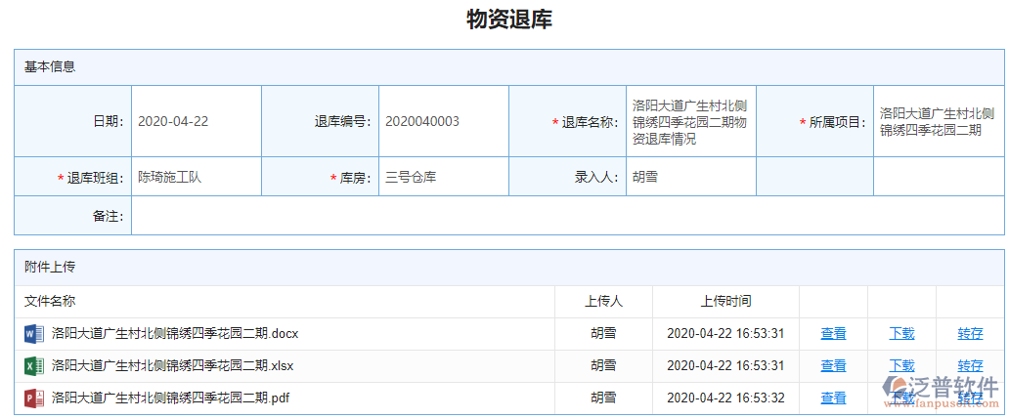
Task: Click the 上传时间 column header
Action: click(725, 301)
